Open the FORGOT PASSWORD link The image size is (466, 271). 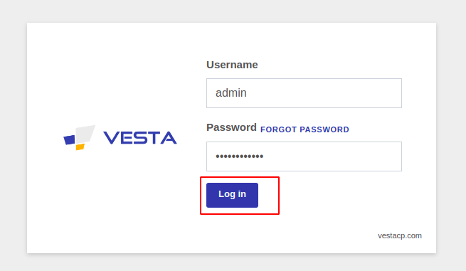[305, 129]
